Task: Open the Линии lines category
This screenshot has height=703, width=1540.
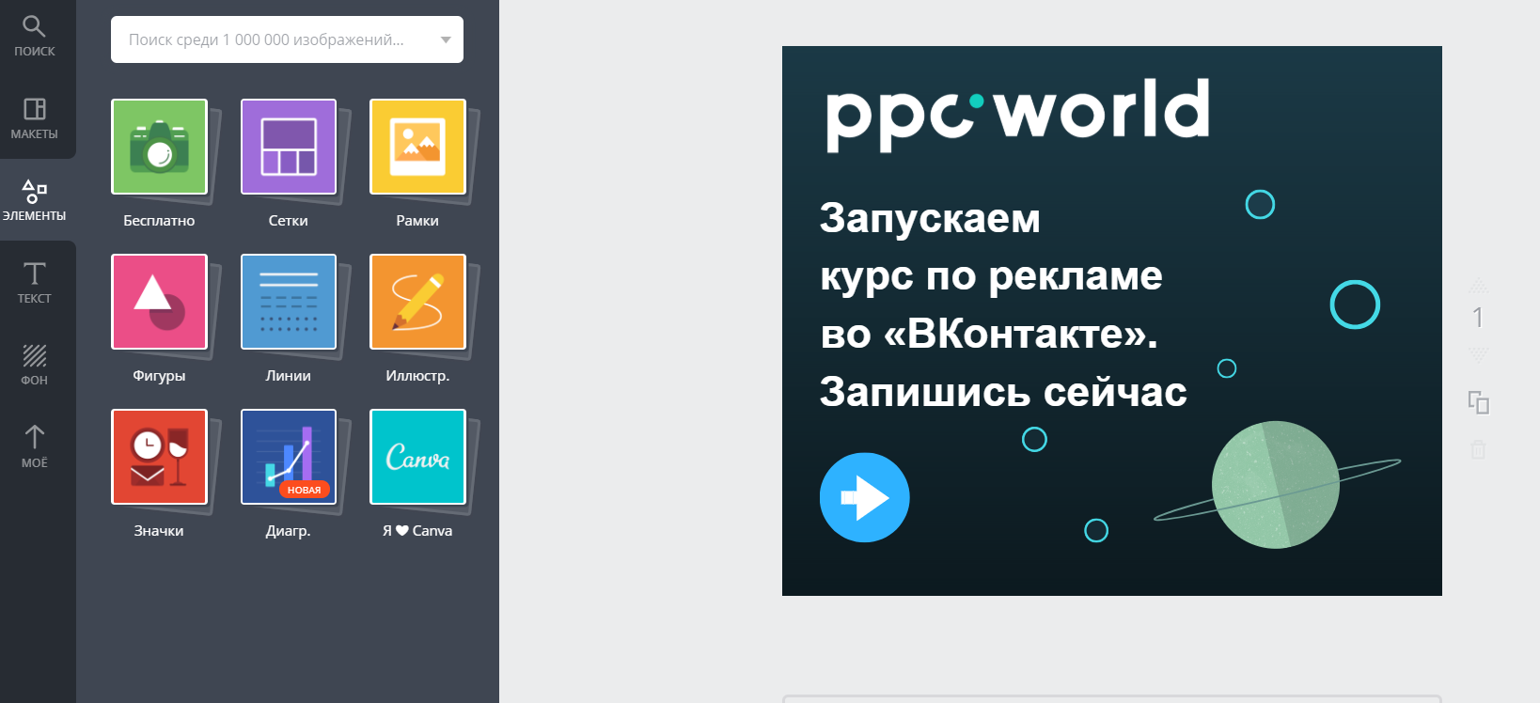Action: click(289, 303)
